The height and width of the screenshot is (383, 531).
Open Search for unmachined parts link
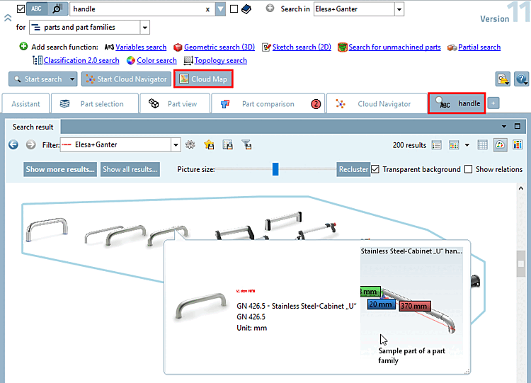[394, 47]
